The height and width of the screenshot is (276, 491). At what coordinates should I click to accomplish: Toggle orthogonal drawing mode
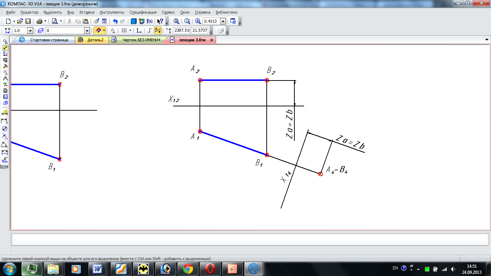pyautogui.click(x=150, y=31)
